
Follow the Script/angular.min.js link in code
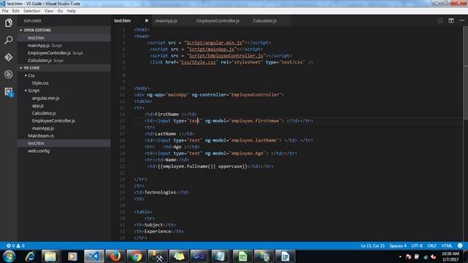[x=214, y=42]
